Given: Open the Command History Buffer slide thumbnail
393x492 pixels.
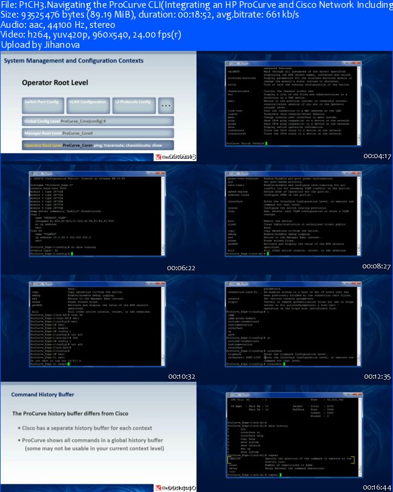Looking at the screenshot, I should [99, 436].
